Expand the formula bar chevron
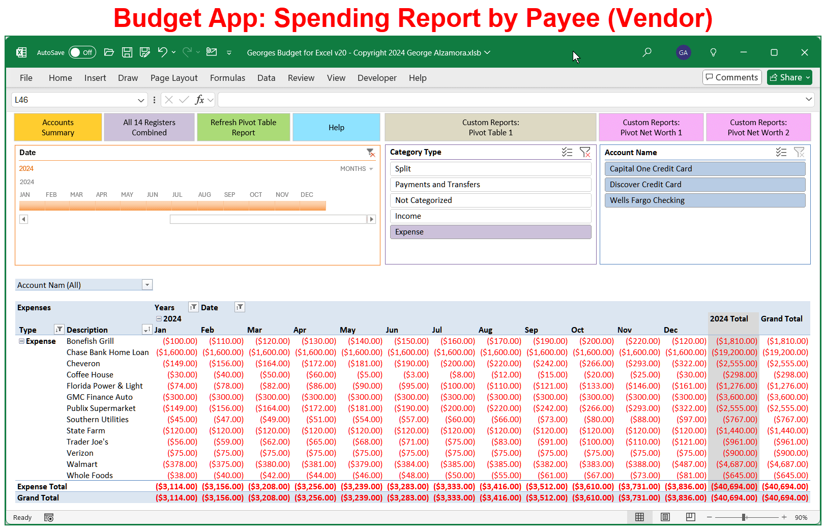This screenshot has height=530, width=824. pos(809,99)
